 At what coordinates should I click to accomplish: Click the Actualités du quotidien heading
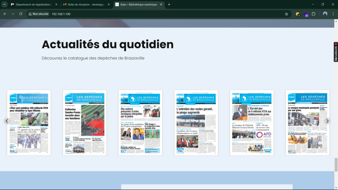pos(108,45)
